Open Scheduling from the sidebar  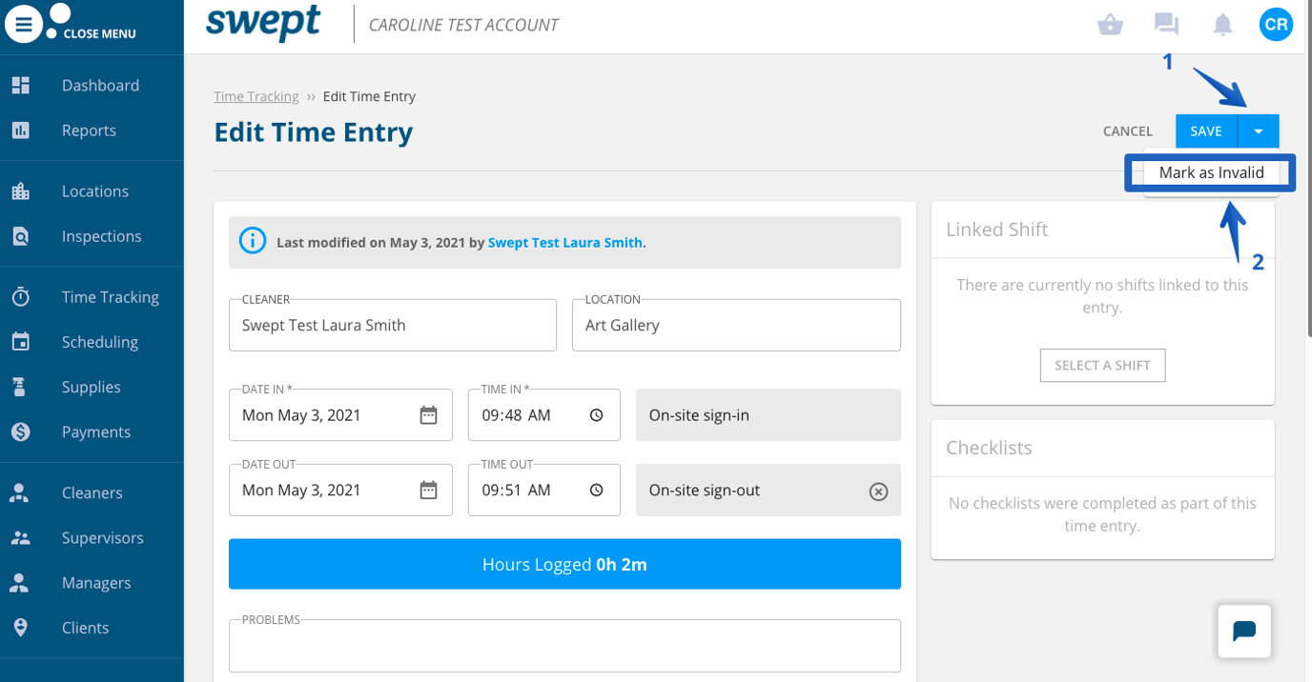click(100, 341)
